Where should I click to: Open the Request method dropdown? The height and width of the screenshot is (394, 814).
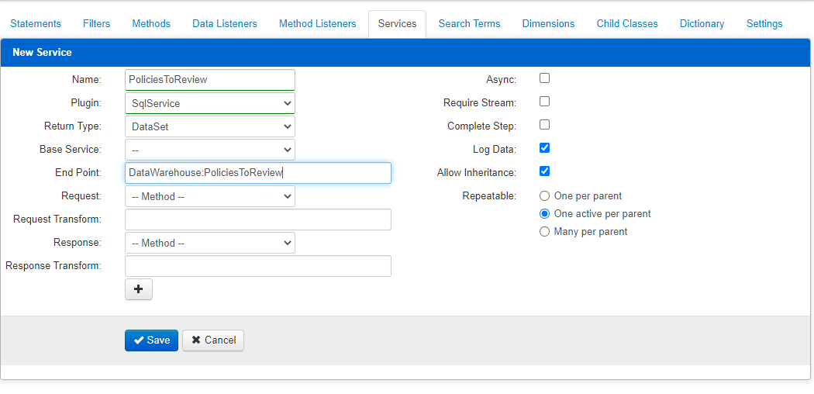coord(210,196)
